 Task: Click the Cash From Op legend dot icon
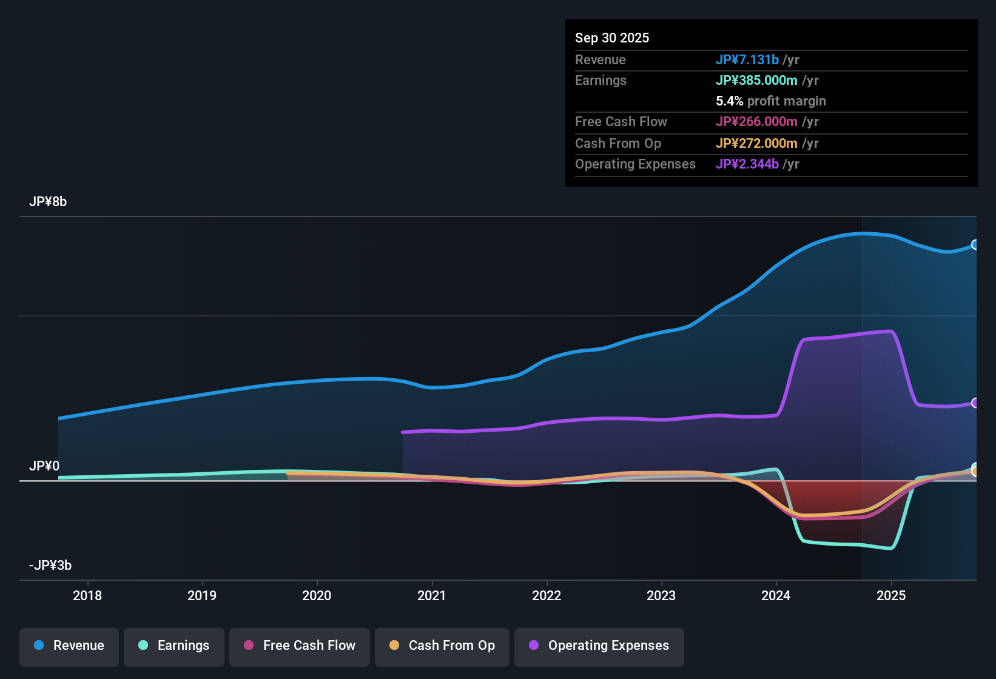click(x=394, y=646)
